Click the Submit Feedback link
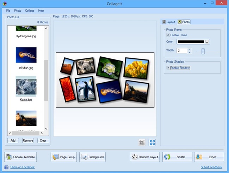 (x=211, y=167)
